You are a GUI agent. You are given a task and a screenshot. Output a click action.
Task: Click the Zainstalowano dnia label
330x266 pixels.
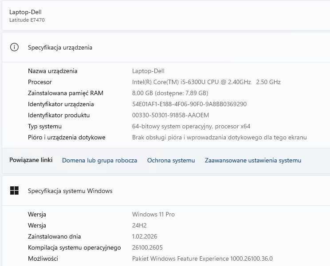click(x=54, y=236)
